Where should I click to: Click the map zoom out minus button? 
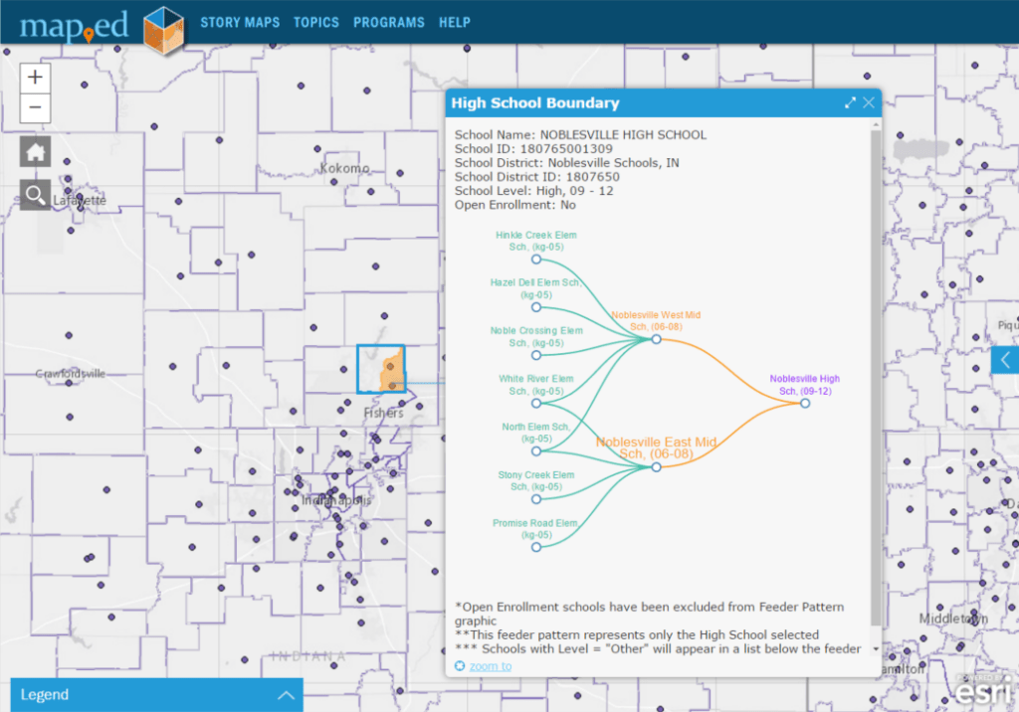[x=35, y=107]
